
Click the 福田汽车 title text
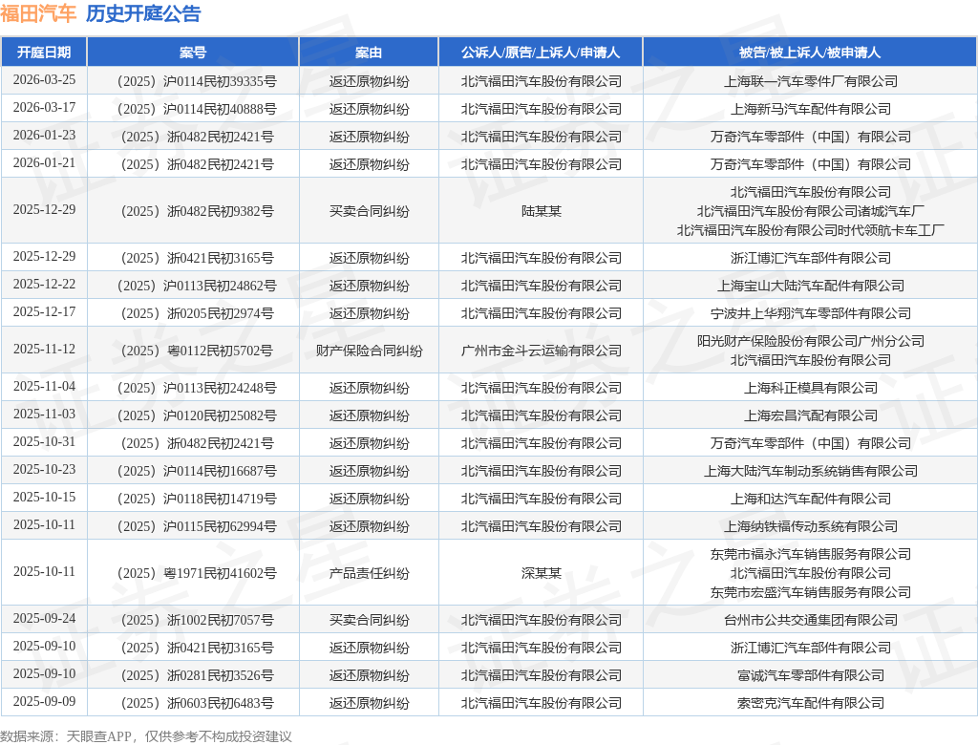[x=38, y=13]
